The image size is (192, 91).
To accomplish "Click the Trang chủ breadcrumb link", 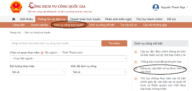I will [15, 33].
